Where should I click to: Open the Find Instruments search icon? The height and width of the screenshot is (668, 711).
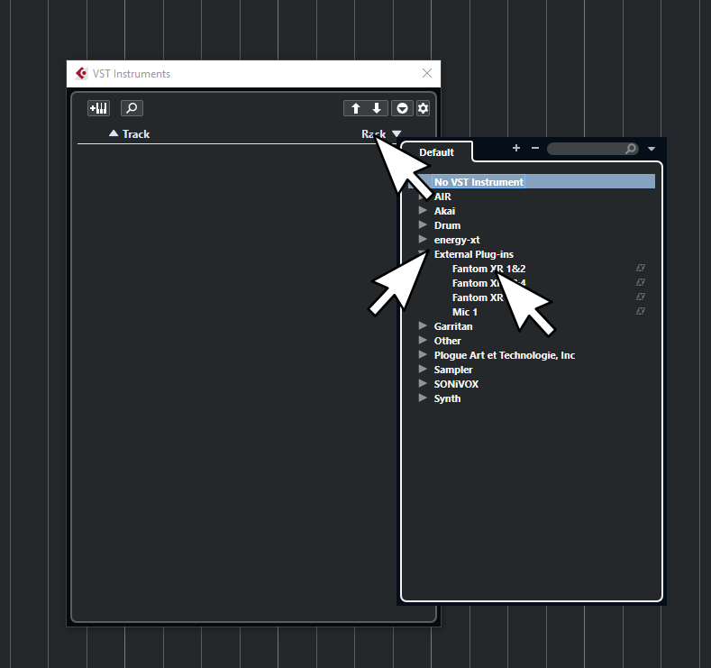(x=132, y=108)
